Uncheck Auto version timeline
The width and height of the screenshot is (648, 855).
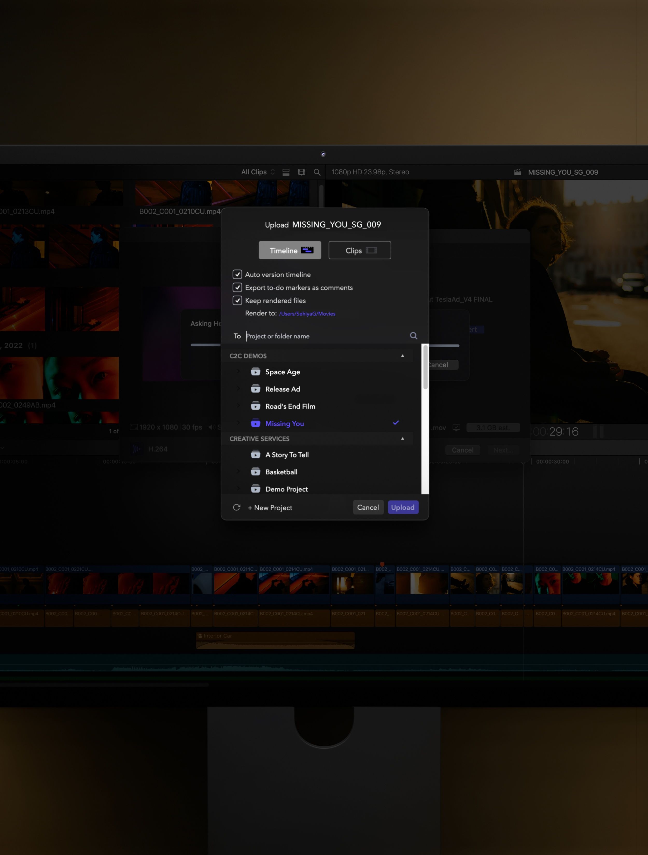(x=237, y=274)
